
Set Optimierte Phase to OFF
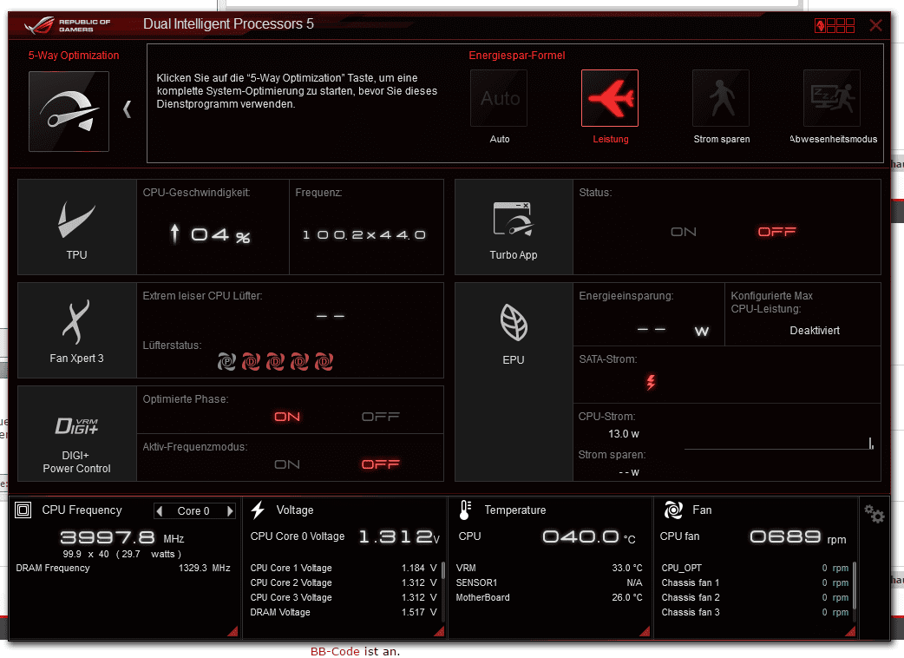tap(381, 417)
